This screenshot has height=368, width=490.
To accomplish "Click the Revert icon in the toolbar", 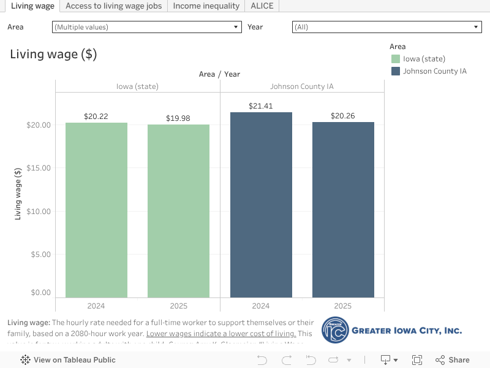I will click(x=311, y=360).
